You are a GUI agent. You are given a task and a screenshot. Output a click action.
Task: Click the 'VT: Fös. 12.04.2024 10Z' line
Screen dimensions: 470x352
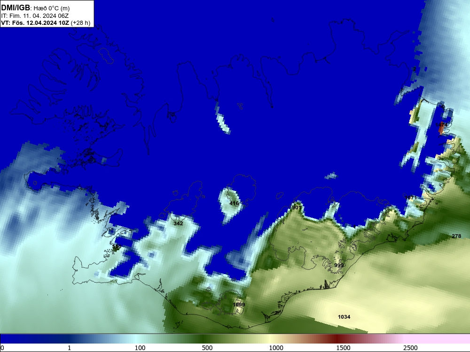point(35,23)
